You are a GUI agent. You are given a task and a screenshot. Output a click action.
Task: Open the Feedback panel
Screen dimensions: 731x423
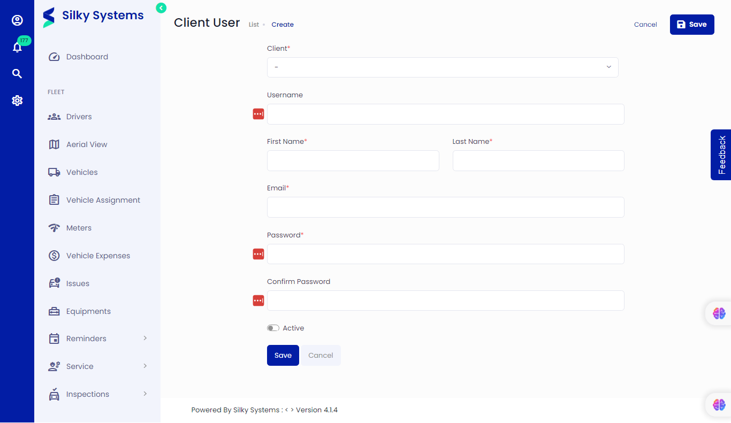tap(722, 155)
